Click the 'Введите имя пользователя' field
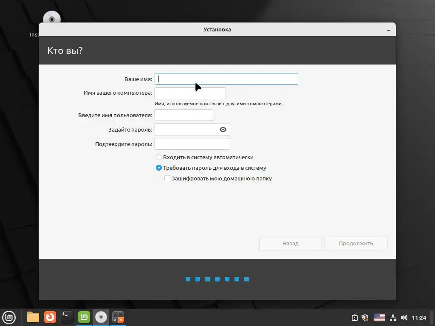435x326 pixels. coord(184,115)
